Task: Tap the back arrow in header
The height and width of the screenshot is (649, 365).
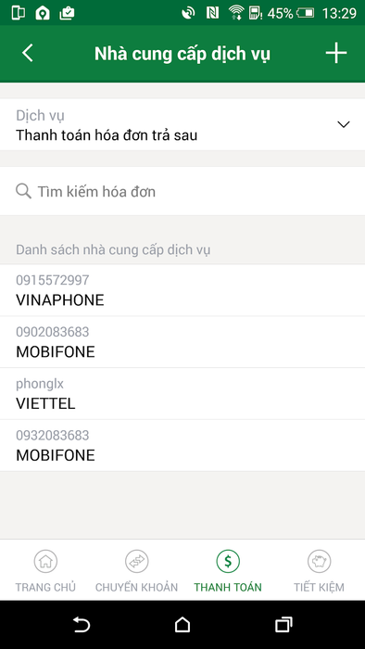Action: click(x=27, y=54)
